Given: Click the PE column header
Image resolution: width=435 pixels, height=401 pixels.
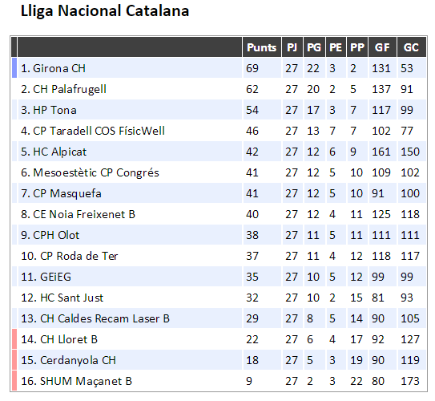Looking at the screenshot, I should [x=336, y=47].
